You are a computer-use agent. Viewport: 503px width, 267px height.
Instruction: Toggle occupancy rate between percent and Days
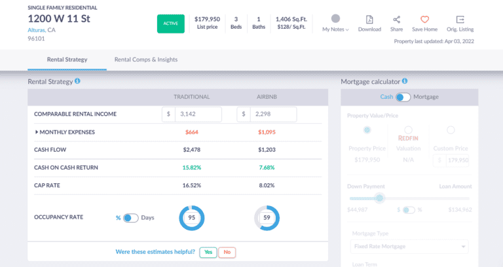(130, 217)
